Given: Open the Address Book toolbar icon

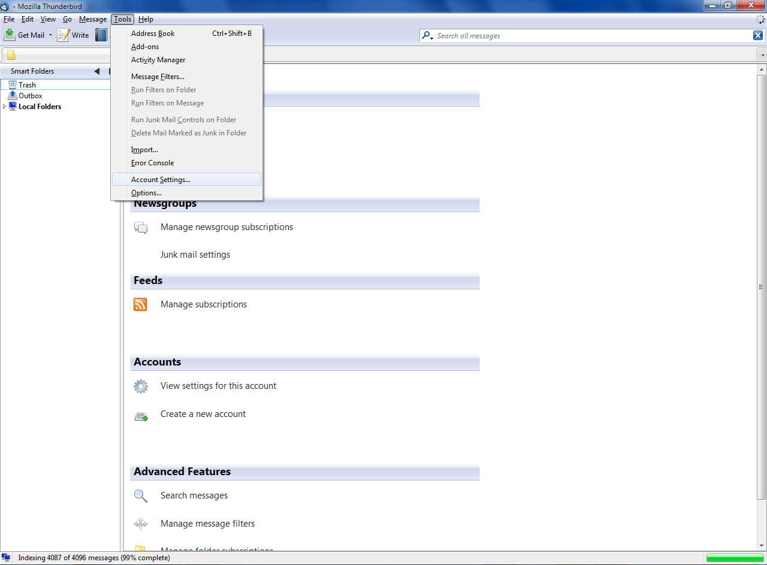Looking at the screenshot, I should tap(101, 35).
